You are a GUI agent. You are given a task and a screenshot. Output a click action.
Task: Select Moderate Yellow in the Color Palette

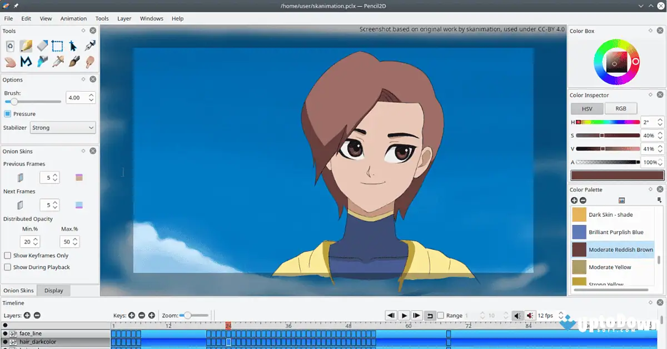coord(611,267)
